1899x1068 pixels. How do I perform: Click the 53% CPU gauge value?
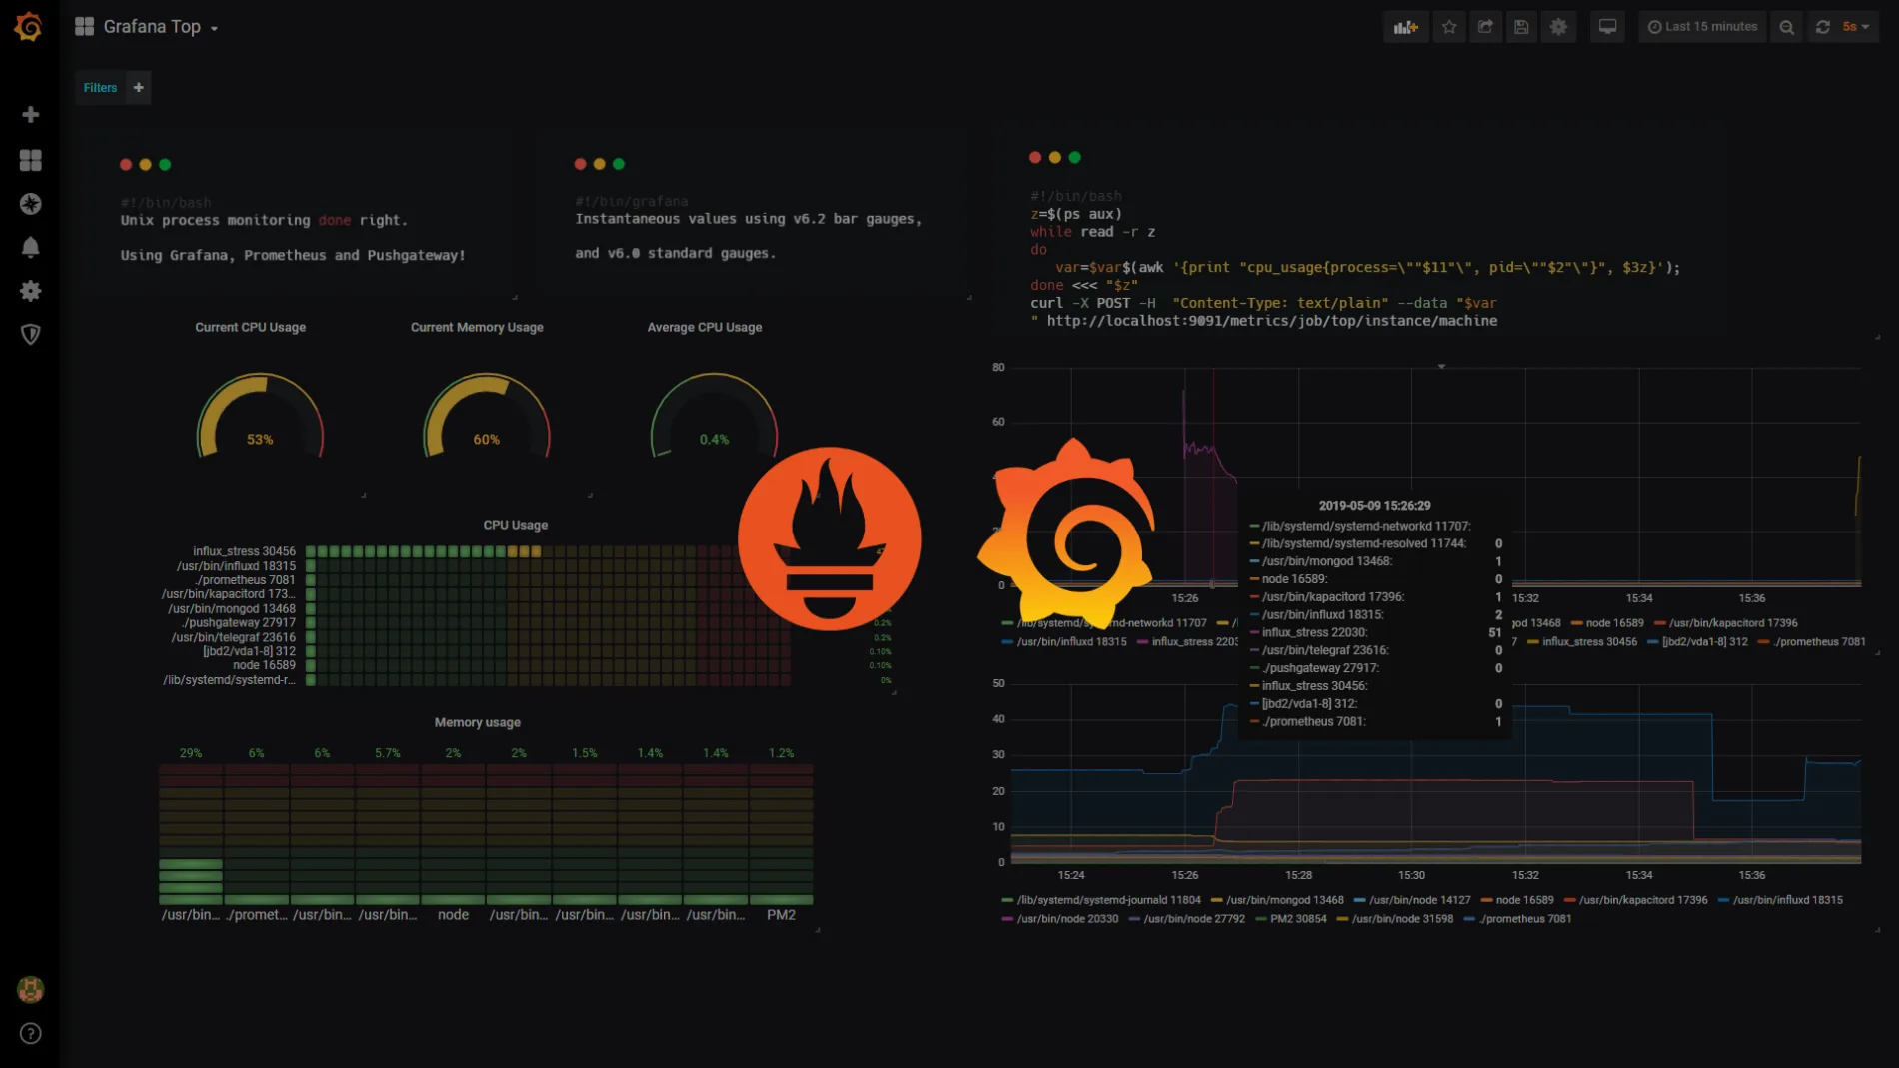tap(260, 440)
